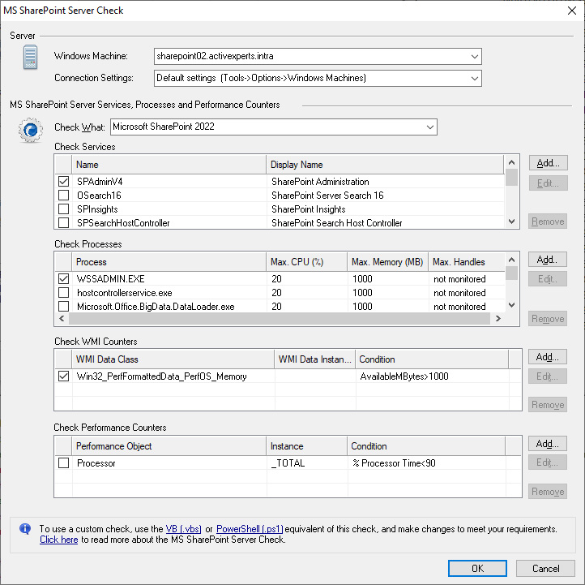
Task: Enable the OSearch16 service checkbox
Action: 64,196
